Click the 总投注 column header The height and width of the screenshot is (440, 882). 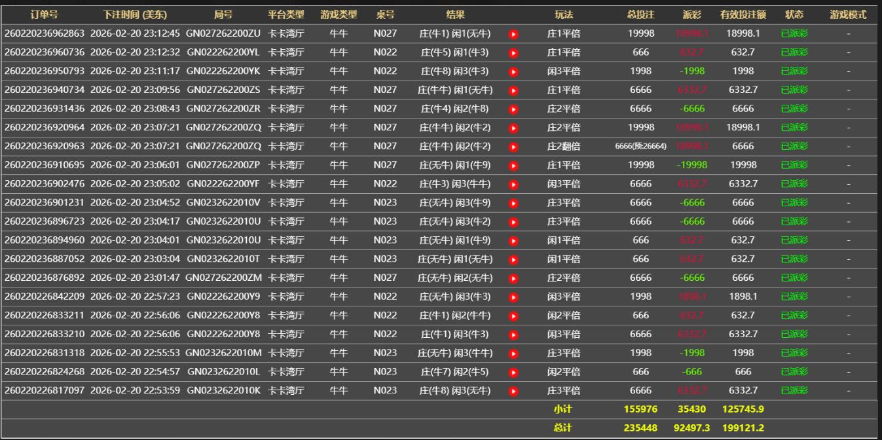pyautogui.click(x=640, y=15)
